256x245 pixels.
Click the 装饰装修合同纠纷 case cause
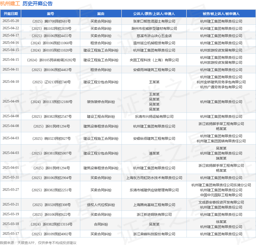pos(101,102)
